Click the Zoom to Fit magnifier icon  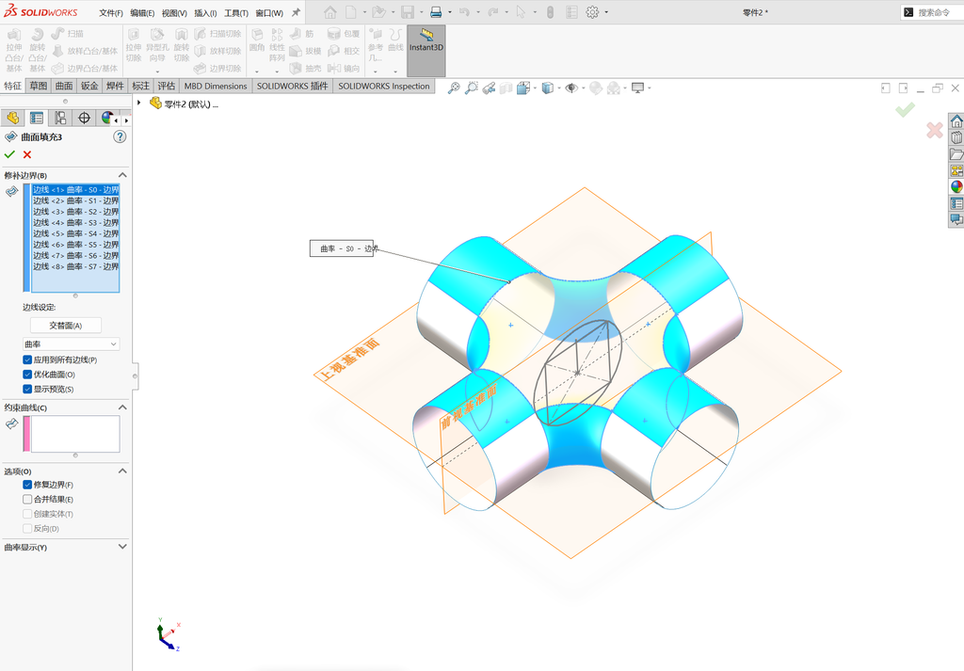pos(454,88)
